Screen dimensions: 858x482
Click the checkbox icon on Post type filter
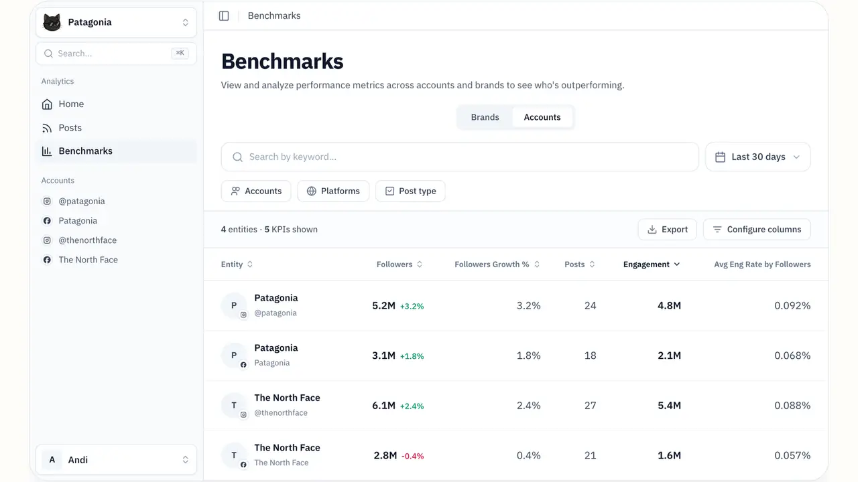coord(389,191)
